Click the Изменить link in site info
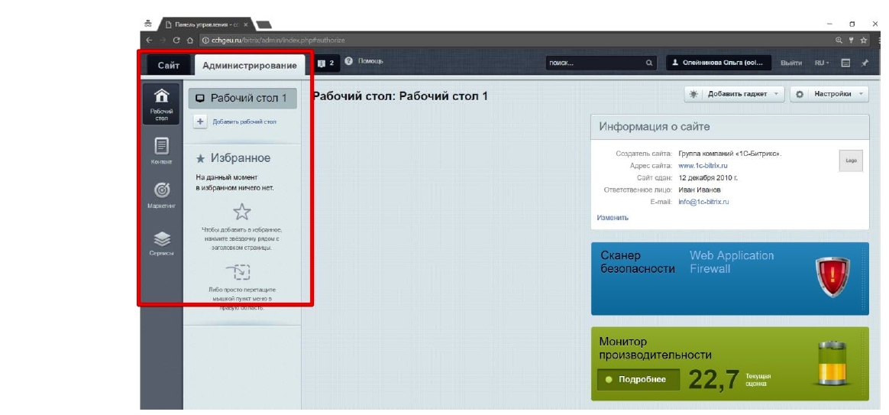This screenshot has width=889, height=415. click(613, 218)
